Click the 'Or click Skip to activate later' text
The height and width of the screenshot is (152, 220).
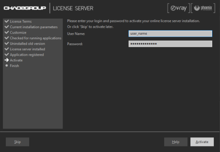click(x=90, y=27)
